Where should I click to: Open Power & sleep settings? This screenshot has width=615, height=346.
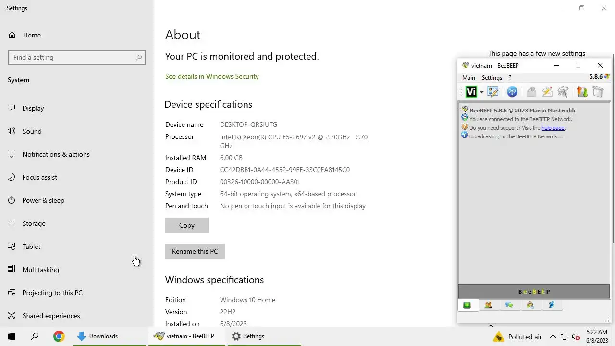[x=77, y=200]
